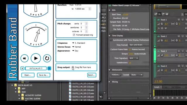Viewport: 187px width, 105px height.
Task: Click the octaves stepper arrows
Action: (86, 32)
